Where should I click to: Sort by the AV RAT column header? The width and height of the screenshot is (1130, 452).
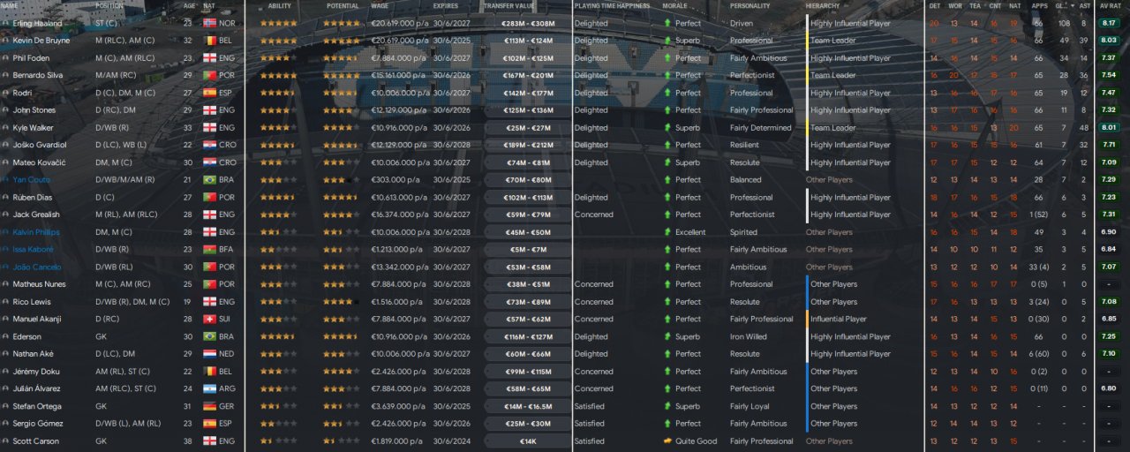click(x=1109, y=6)
